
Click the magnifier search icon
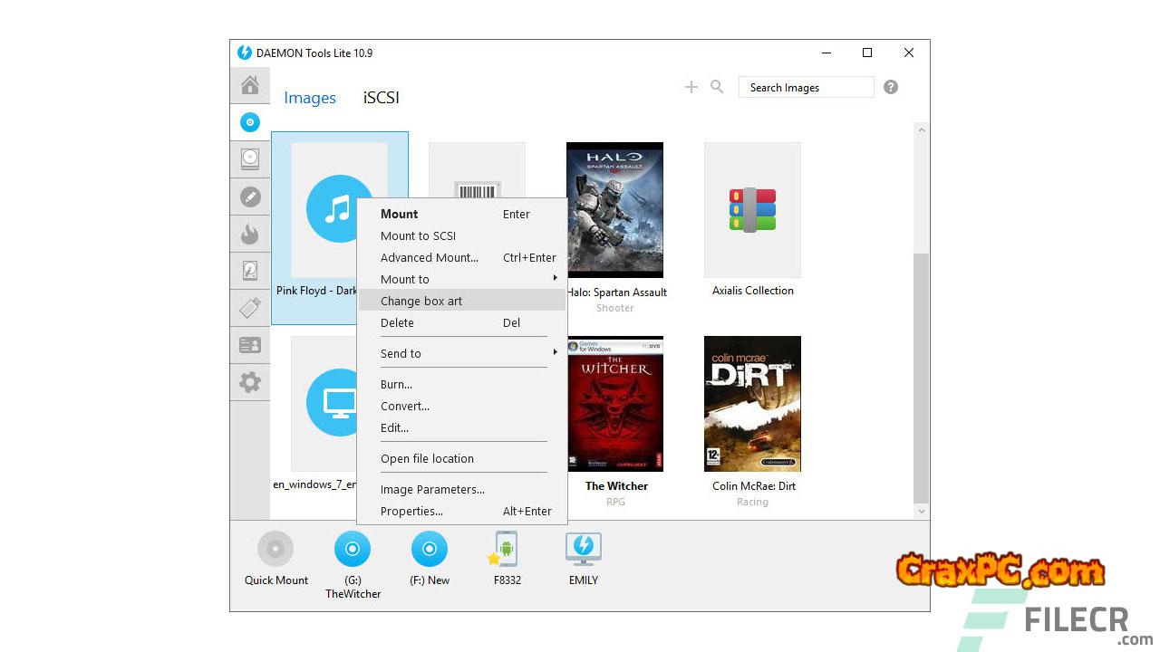717,87
